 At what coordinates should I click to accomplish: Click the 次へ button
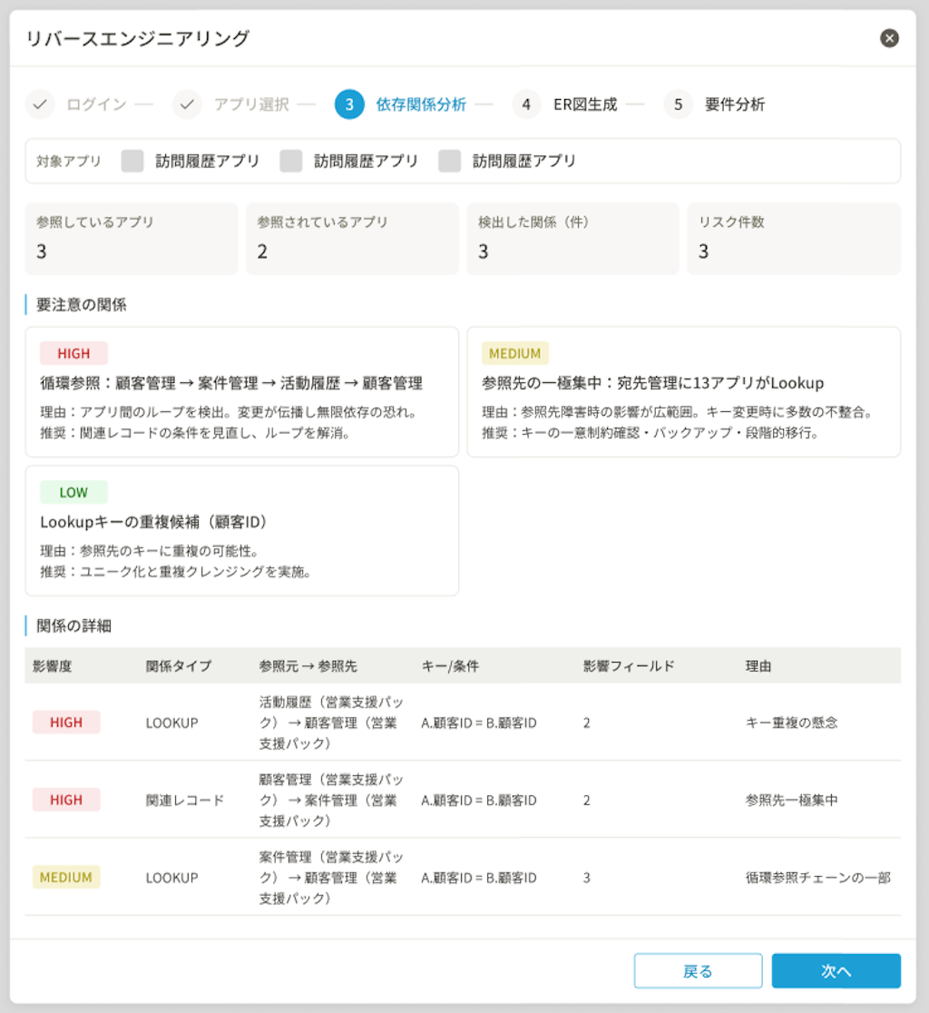coord(835,970)
